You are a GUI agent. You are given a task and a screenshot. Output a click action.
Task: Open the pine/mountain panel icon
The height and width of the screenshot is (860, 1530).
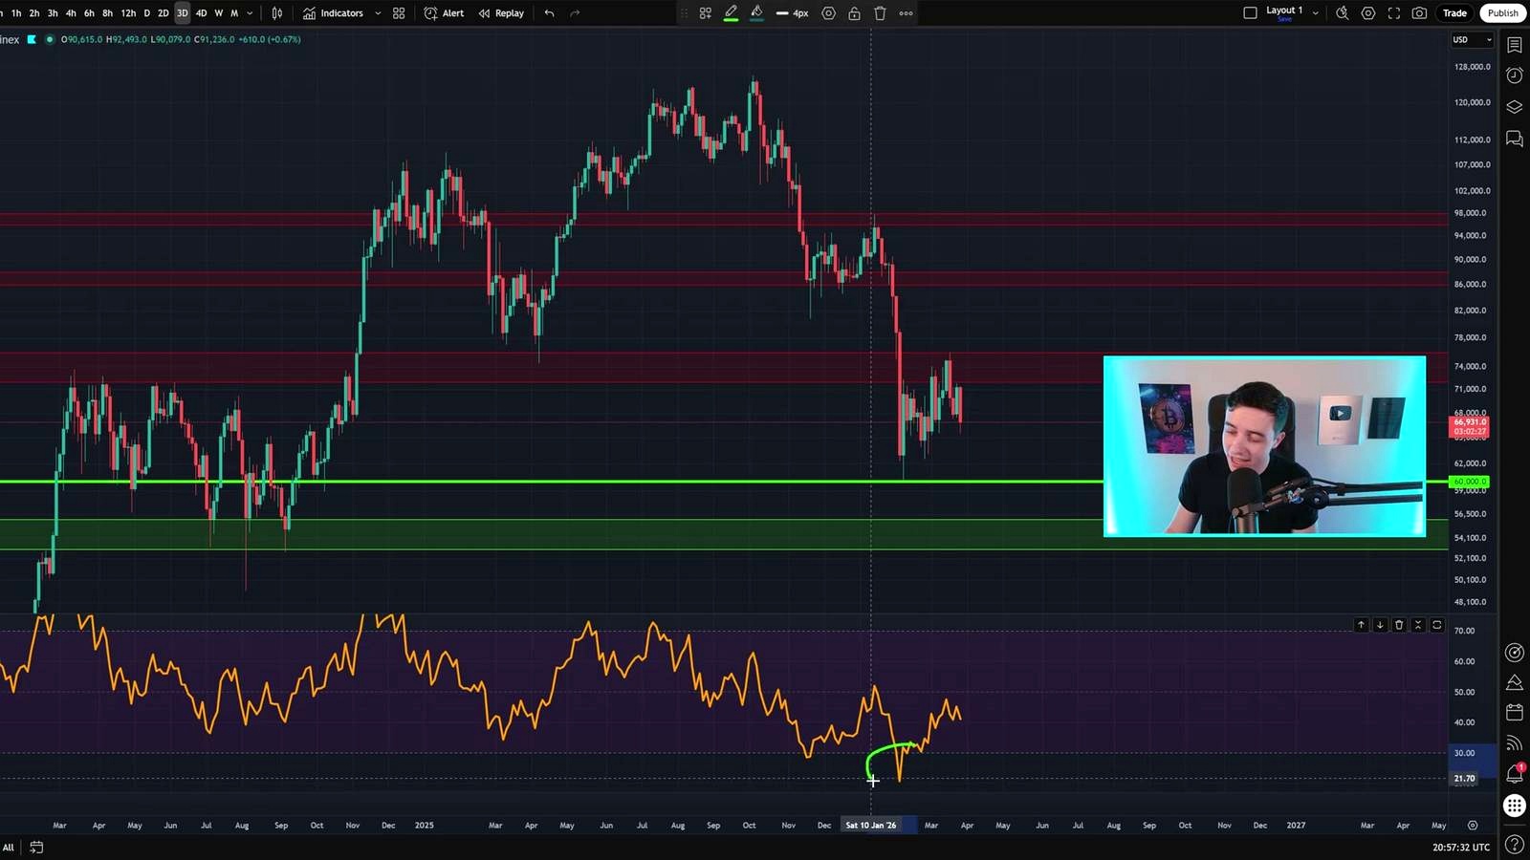[1515, 682]
